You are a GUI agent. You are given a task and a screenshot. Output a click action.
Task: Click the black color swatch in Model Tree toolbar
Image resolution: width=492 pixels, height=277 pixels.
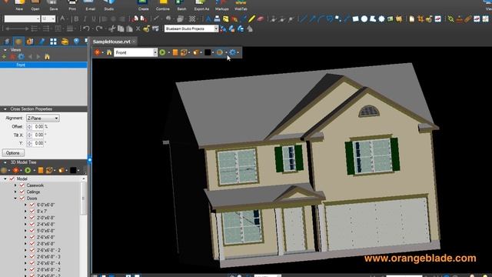(x=73, y=170)
